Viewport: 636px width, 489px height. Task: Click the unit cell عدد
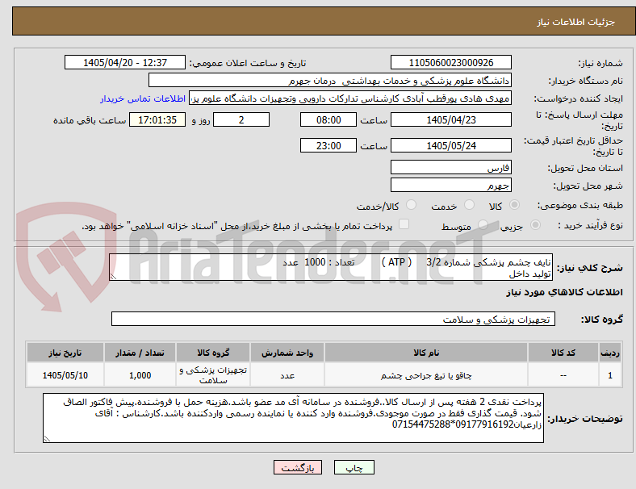(287, 375)
